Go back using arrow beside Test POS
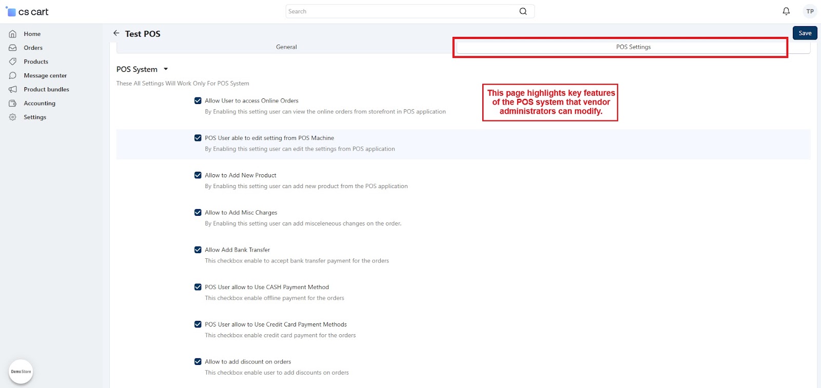Viewport: 821px width, 388px height. (x=116, y=33)
